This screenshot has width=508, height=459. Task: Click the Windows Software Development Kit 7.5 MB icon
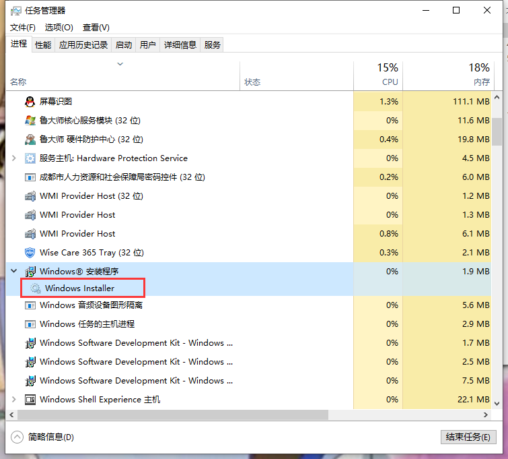point(30,381)
